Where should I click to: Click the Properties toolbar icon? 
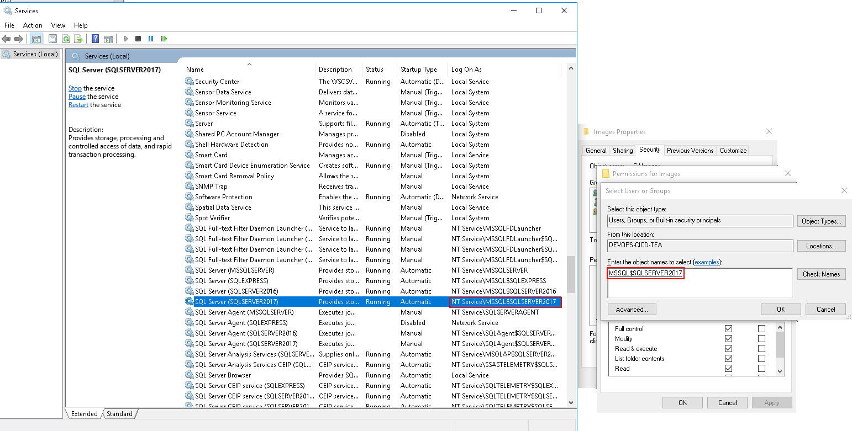(52, 39)
